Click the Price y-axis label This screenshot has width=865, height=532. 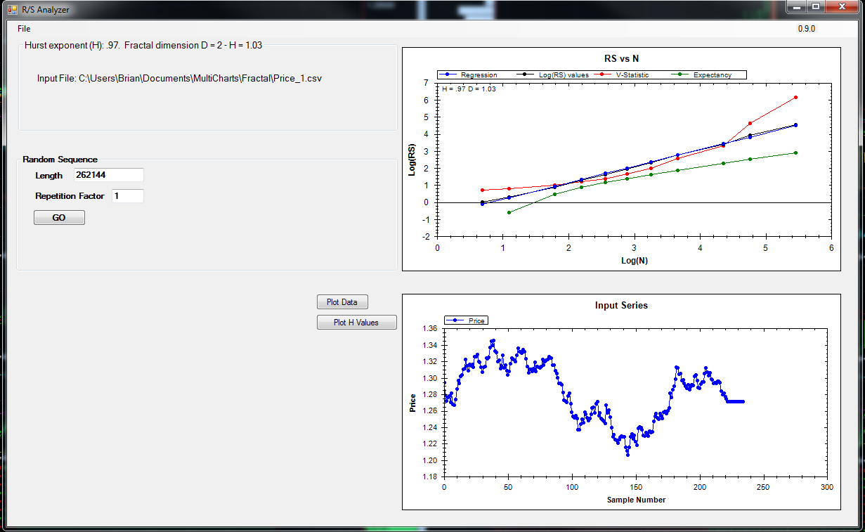coord(412,403)
